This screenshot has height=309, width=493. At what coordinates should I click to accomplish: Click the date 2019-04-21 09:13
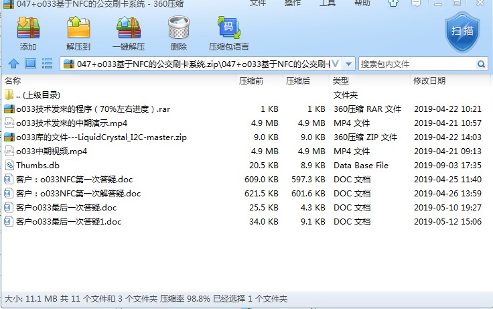point(447,151)
